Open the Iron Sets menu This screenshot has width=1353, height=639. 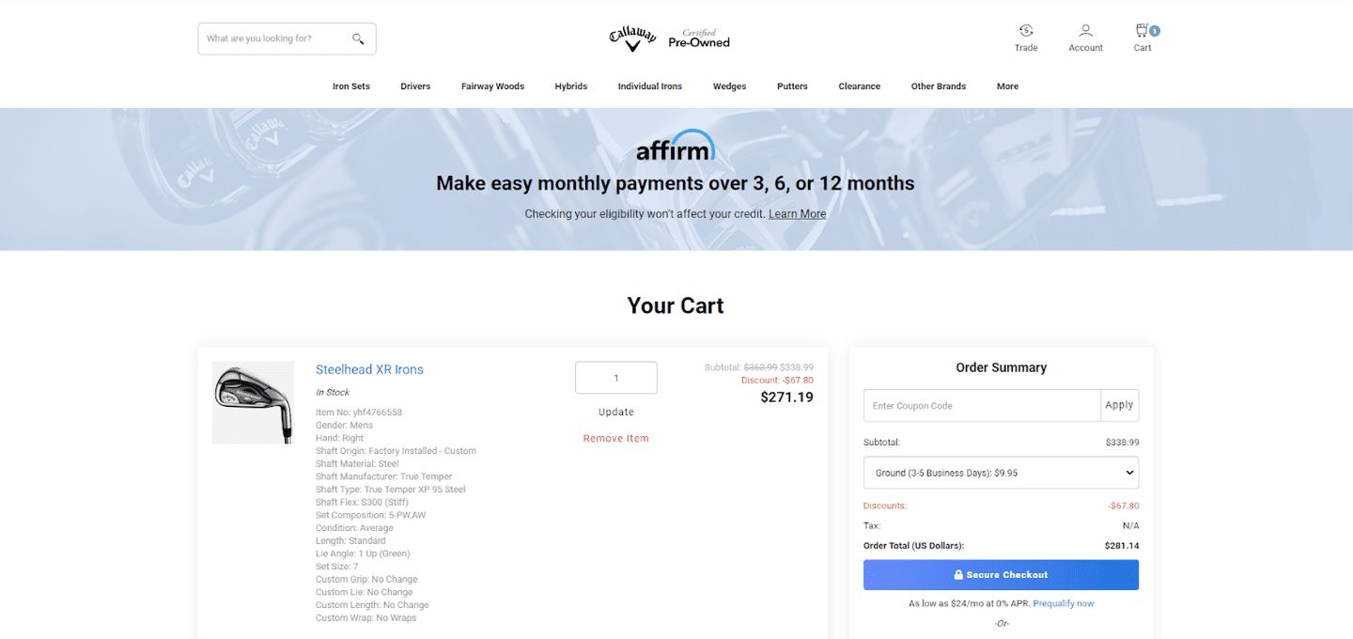click(x=351, y=86)
